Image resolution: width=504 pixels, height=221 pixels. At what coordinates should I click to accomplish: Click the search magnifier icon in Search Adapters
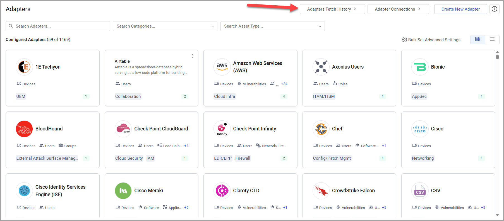pyautogui.click(x=11, y=26)
